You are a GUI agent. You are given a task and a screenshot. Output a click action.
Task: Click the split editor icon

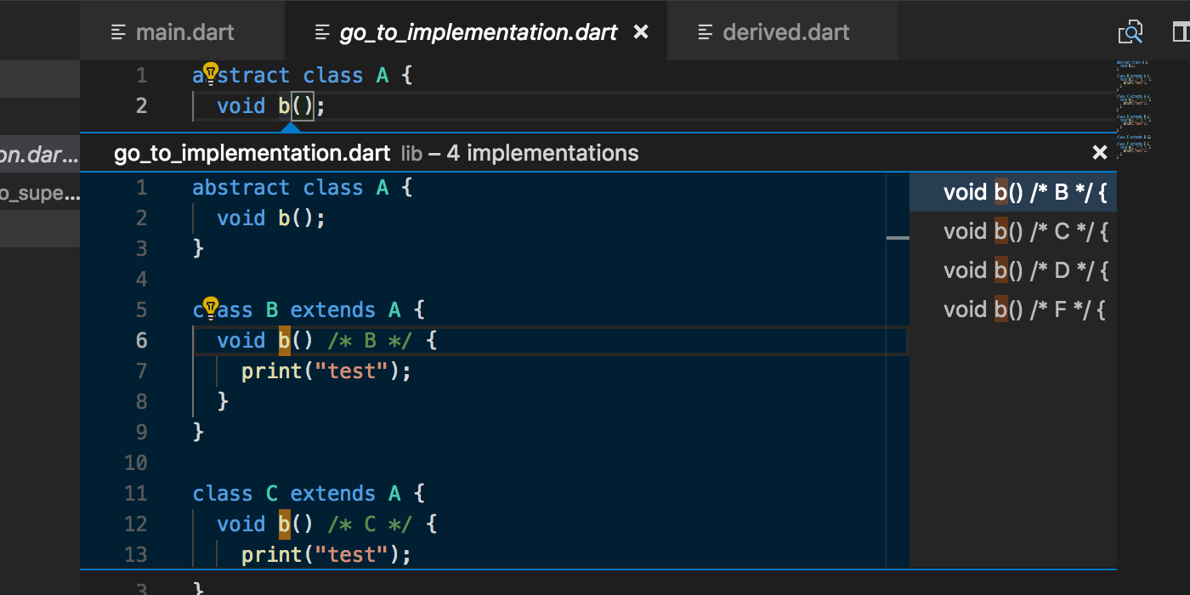[x=1180, y=32]
